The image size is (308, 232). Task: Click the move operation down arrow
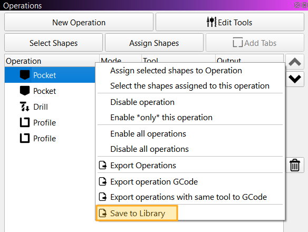click(x=295, y=79)
